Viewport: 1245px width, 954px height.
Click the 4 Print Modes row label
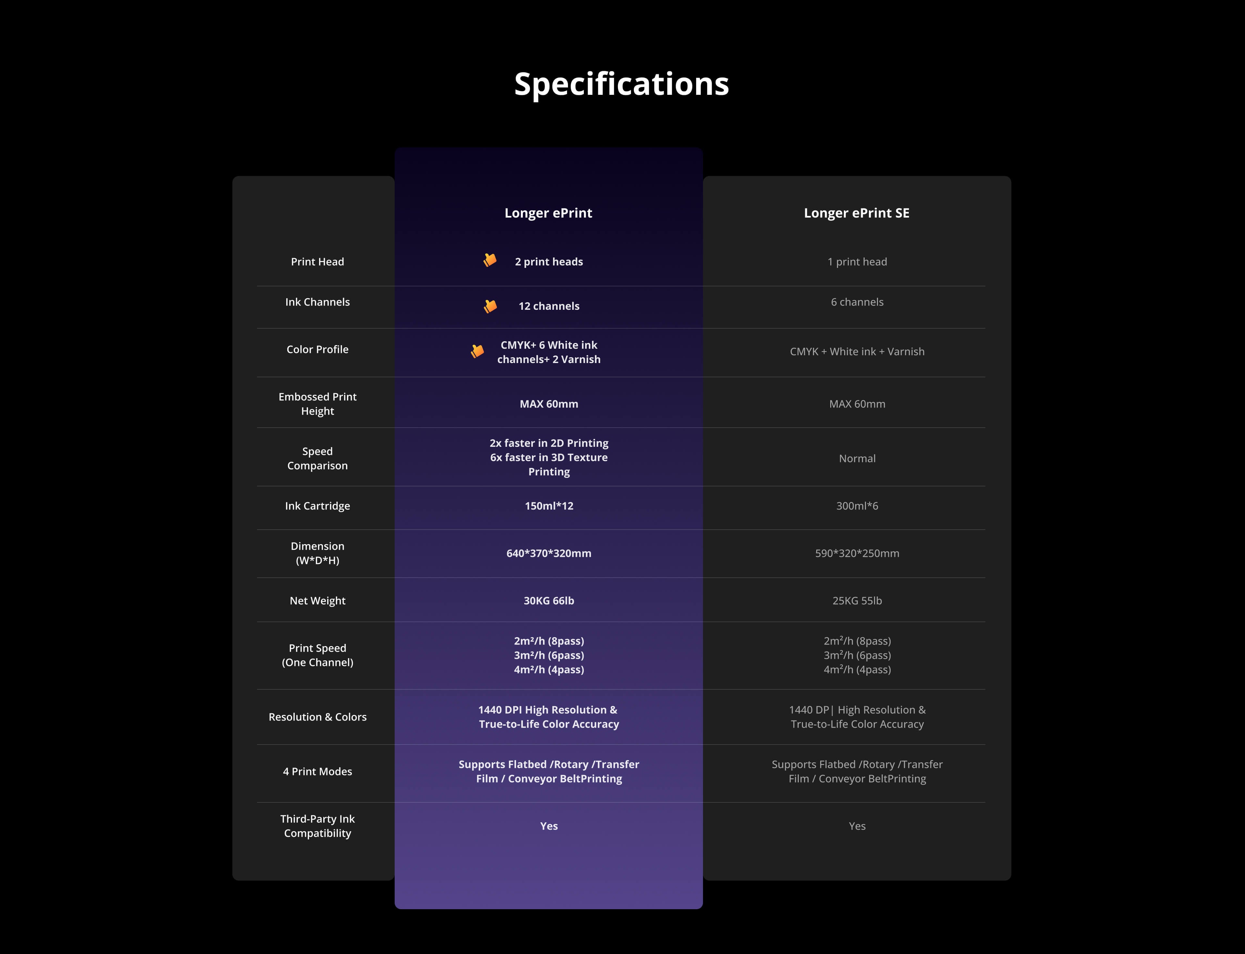(317, 772)
